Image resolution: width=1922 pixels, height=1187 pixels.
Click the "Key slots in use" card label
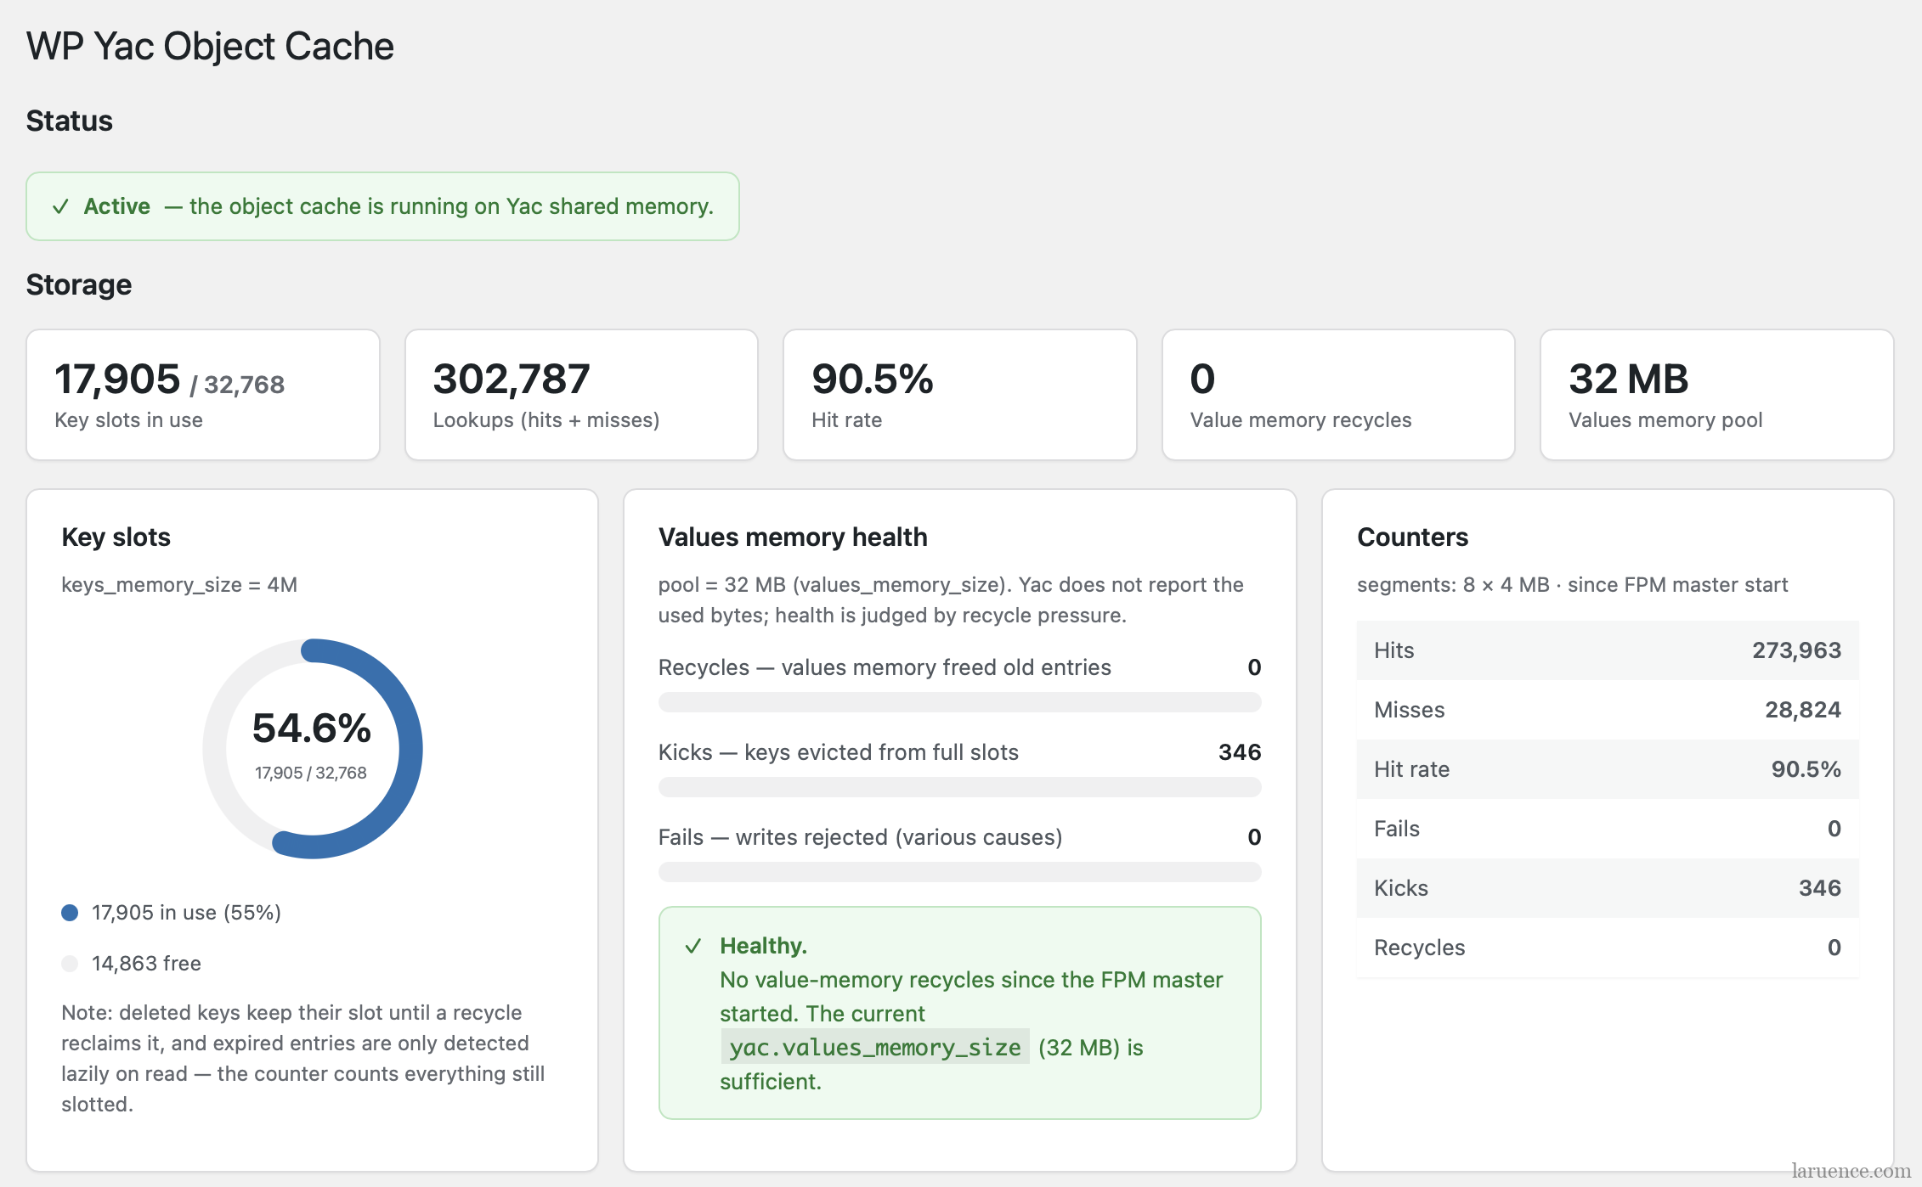(128, 420)
